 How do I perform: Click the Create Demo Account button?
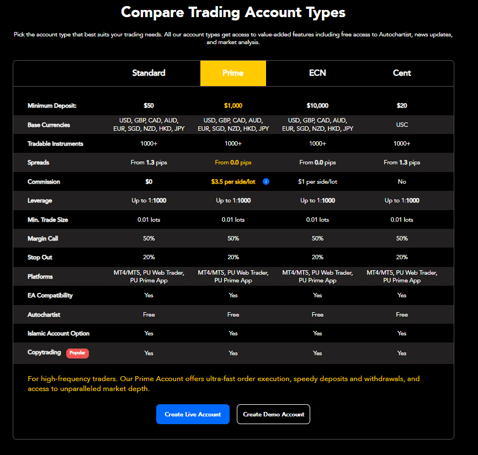[x=273, y=414]
